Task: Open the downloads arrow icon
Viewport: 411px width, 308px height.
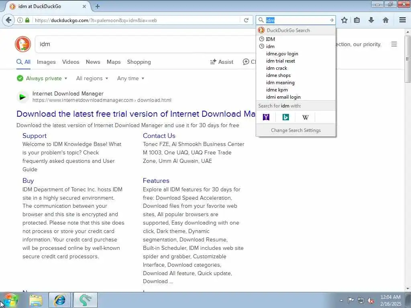Action: [371, 20]
